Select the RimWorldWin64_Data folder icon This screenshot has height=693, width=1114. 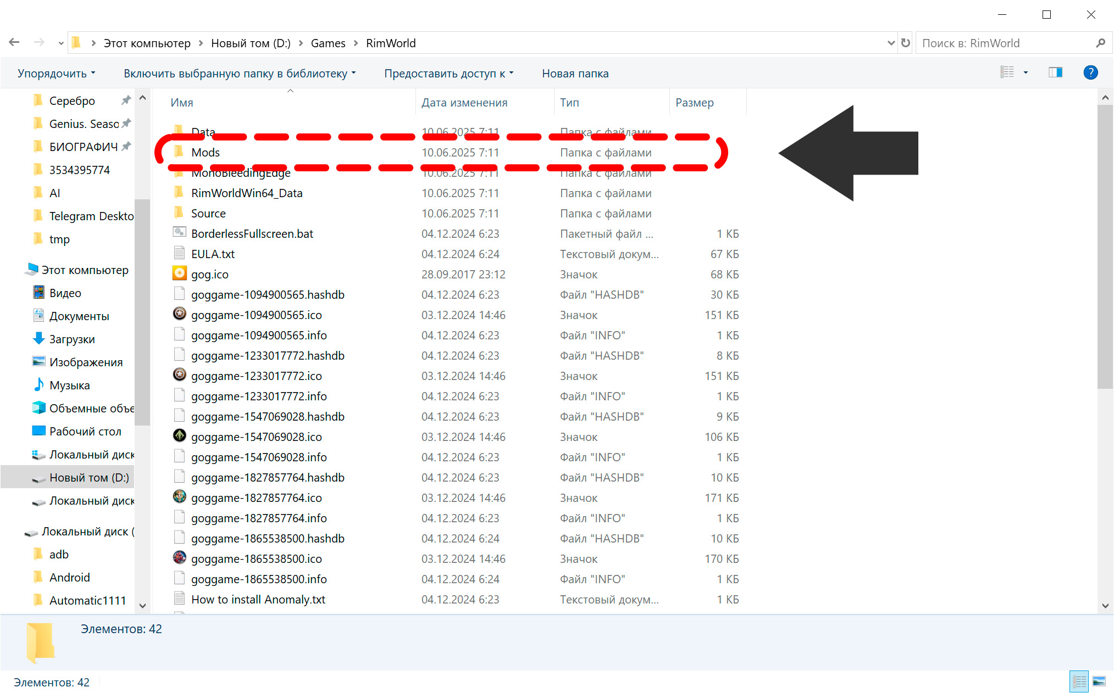pyautogui.click(x=179, y=193)
